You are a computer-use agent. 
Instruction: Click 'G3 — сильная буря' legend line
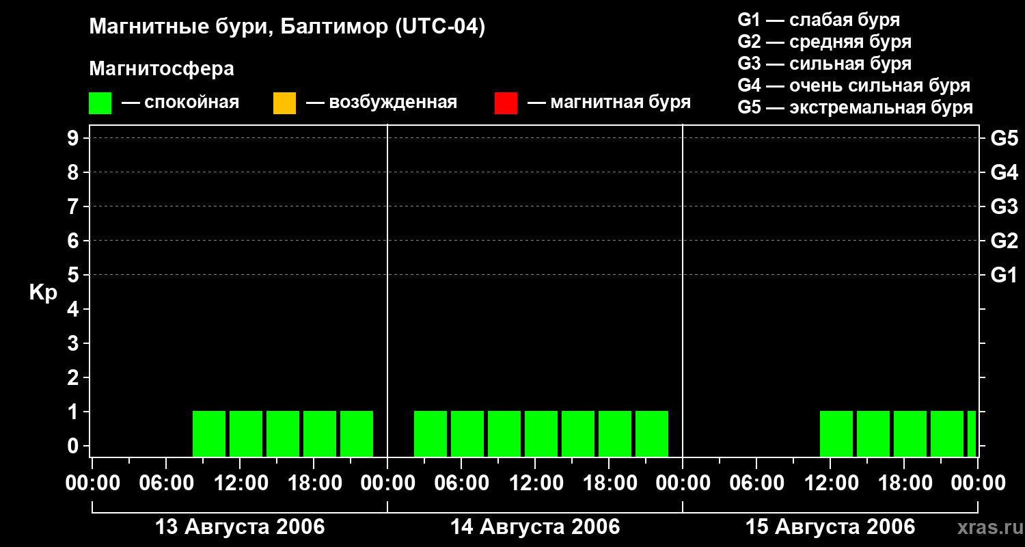tap(825, 64)
